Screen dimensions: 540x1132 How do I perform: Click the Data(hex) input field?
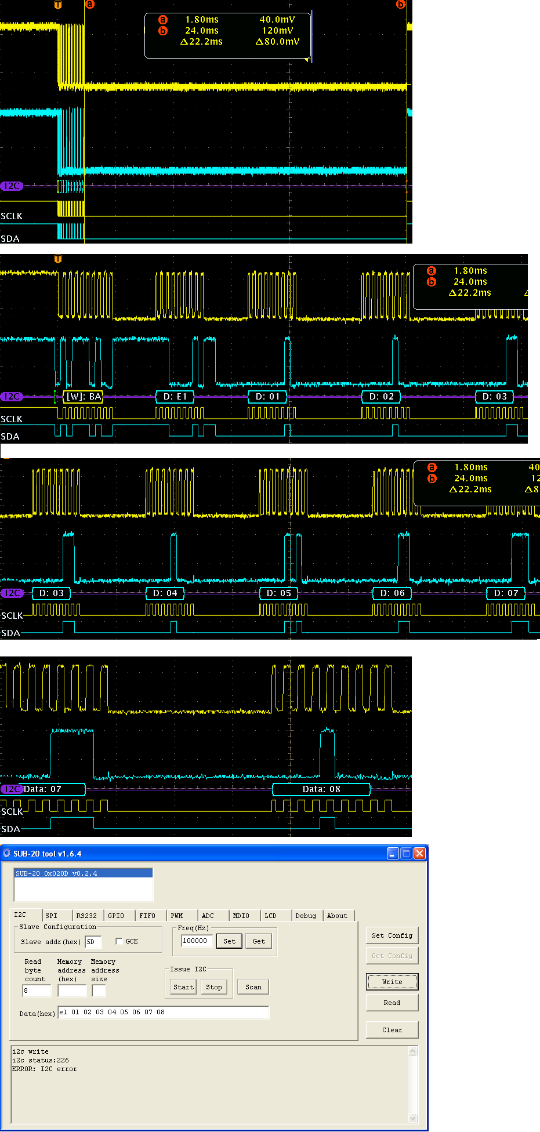[x=164, y=1013]
